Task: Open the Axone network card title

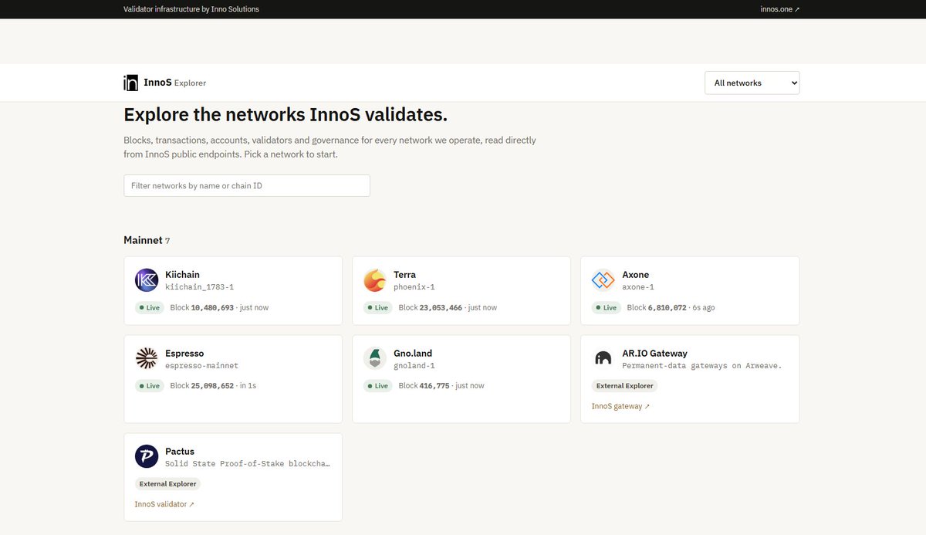Action: (636, 275)
